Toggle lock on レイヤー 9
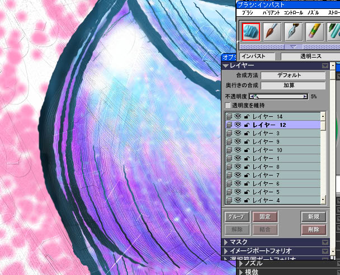The height and width of the screenshot is (275, 340). (x=247, y=142)
